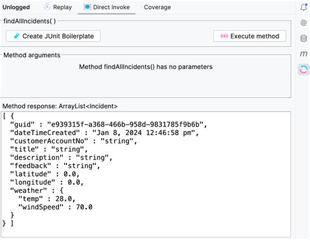Image resolution: width=310 pixels, height=240 pixels.
Task: Click the longitude 0.0 line
Action: coord(46,183)
